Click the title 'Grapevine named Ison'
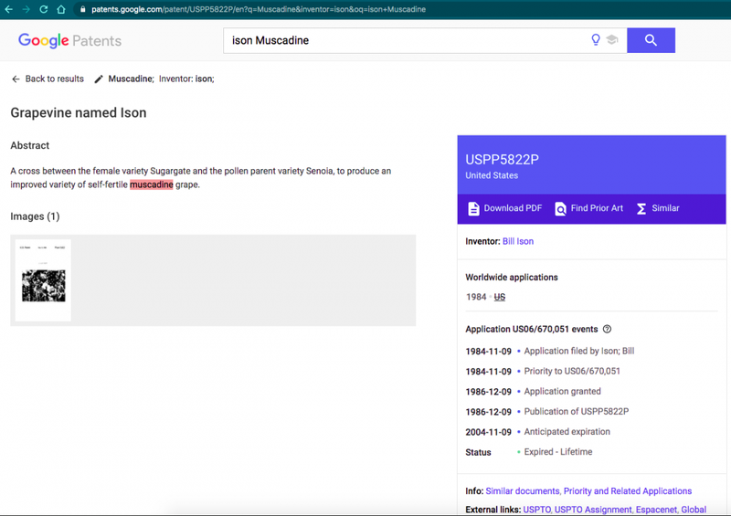Image resolution: width=731 pixels, height=516 pixels. pos(79,113)
